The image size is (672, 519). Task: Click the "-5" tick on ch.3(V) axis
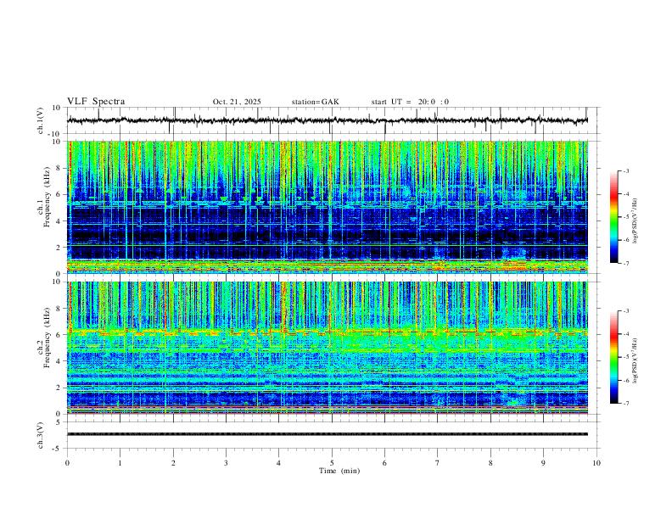click(58, 449)
